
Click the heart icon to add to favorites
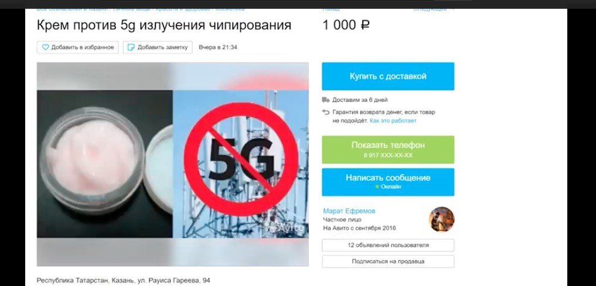[45, 47]
